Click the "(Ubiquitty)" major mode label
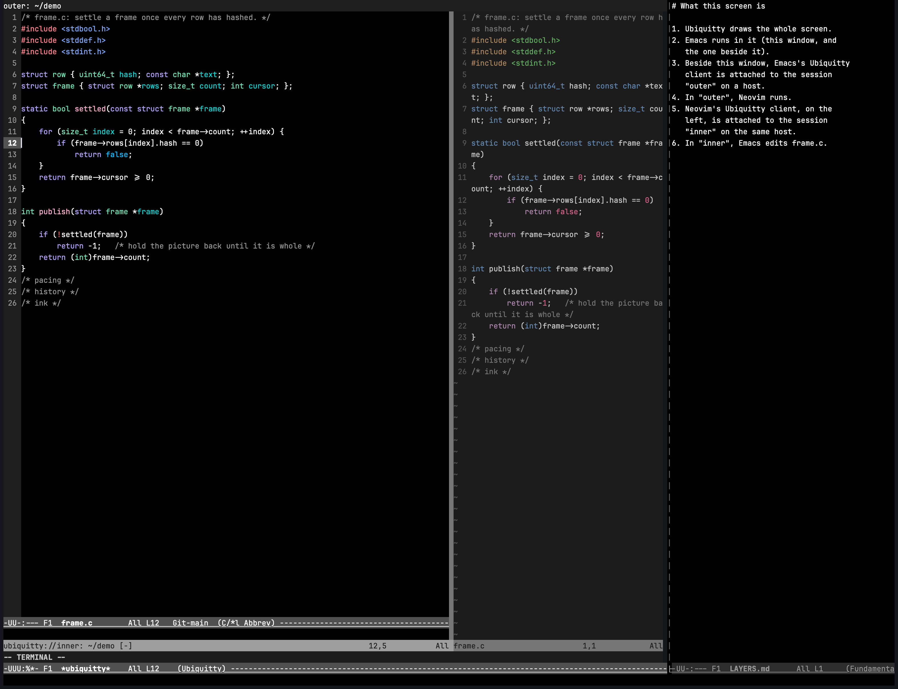 tap(201, 668)
